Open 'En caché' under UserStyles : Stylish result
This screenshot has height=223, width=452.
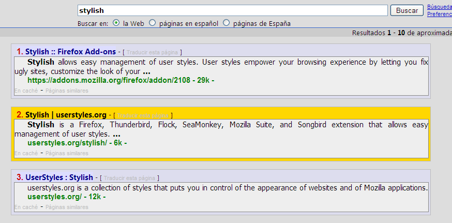pos(26,207)
